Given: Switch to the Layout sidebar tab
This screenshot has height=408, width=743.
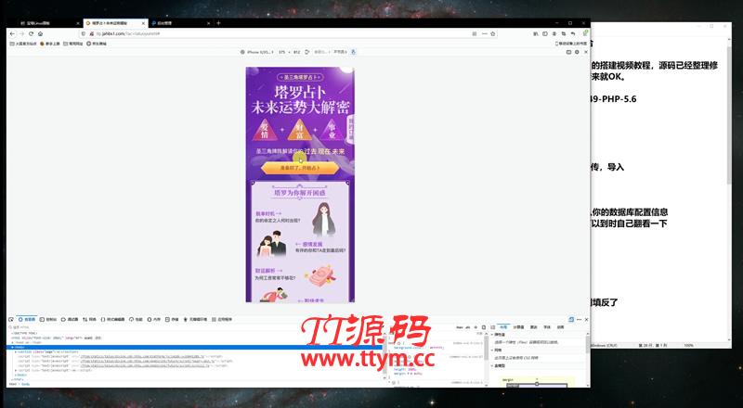Looking at the screenshot, I should (503, 327).
